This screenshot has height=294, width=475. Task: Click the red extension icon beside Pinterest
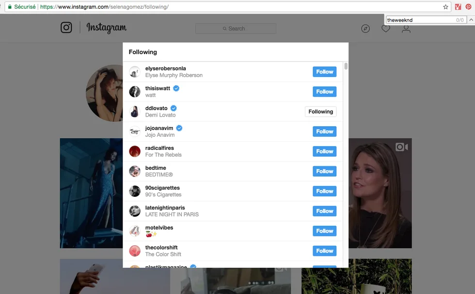pos(458,7)
